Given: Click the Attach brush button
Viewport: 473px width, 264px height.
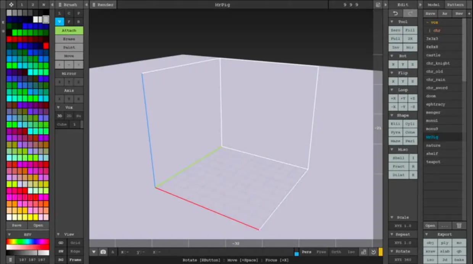Looking at the screenshot, I should coord(69,30).
